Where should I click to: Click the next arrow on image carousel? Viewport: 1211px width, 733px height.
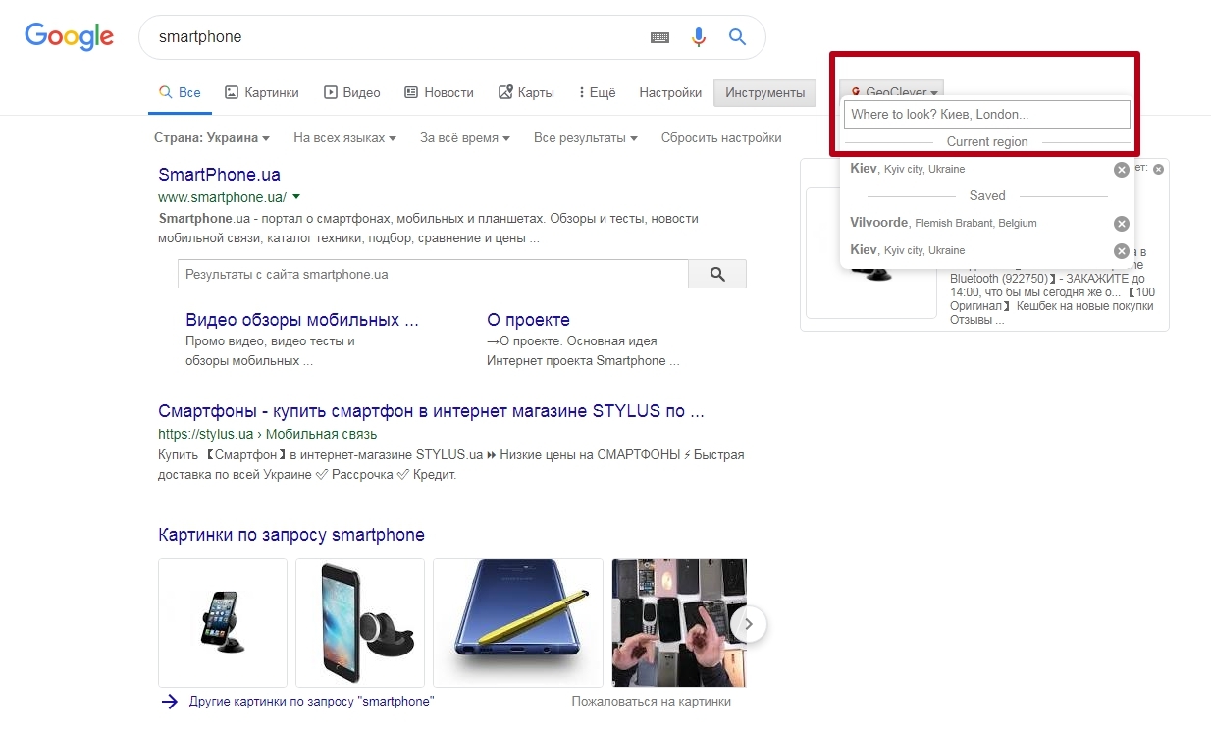tap(749, 623)
